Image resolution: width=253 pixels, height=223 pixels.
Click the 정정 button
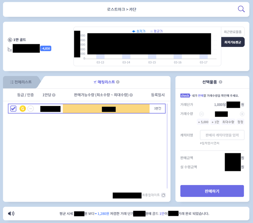240,122
